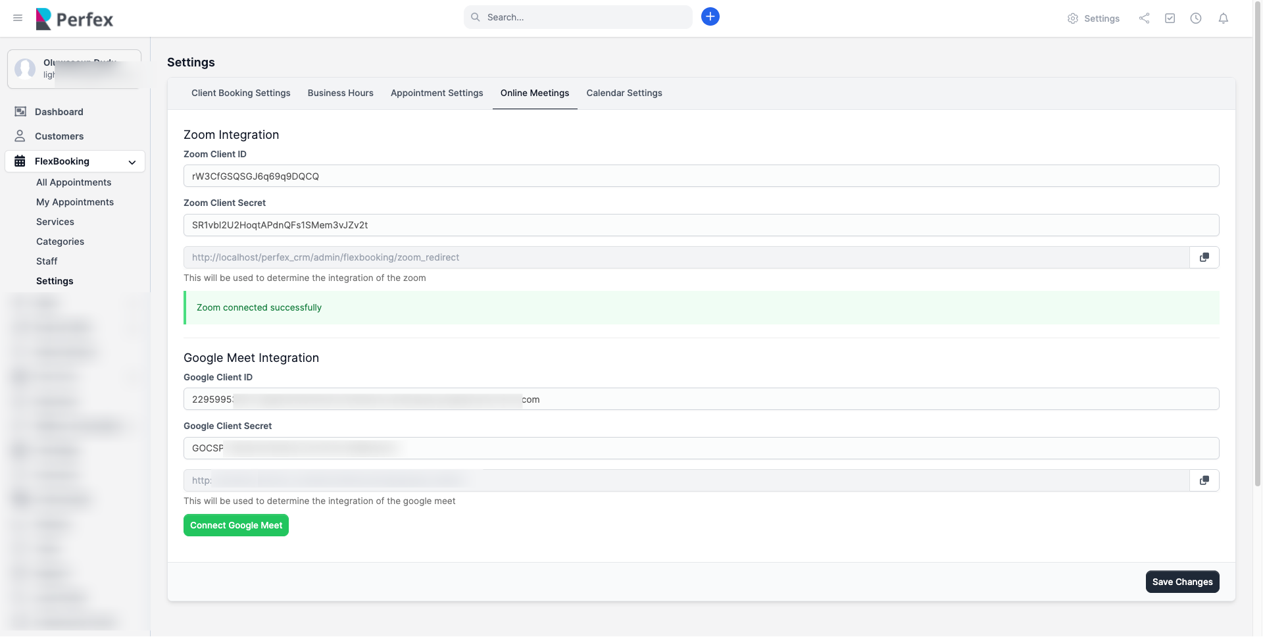Copy the Google Meet redirect URL
This screenshot has height=637, width=1263.
click(1204, 480)
